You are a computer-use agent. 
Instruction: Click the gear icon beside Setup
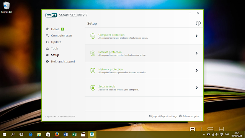[x=47, y=55]
